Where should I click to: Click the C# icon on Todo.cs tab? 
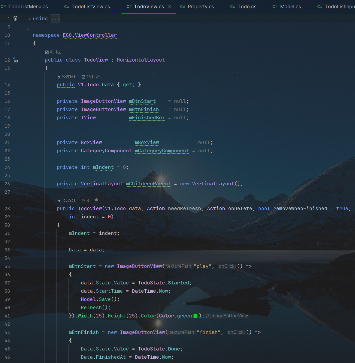point(233,7)
